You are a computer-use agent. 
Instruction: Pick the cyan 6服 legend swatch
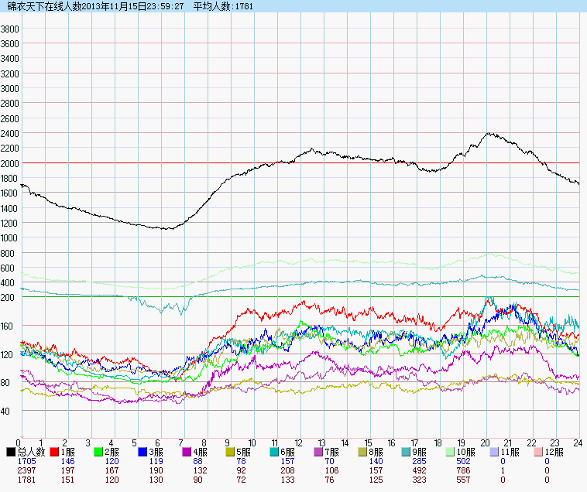[x=276, y=451]
